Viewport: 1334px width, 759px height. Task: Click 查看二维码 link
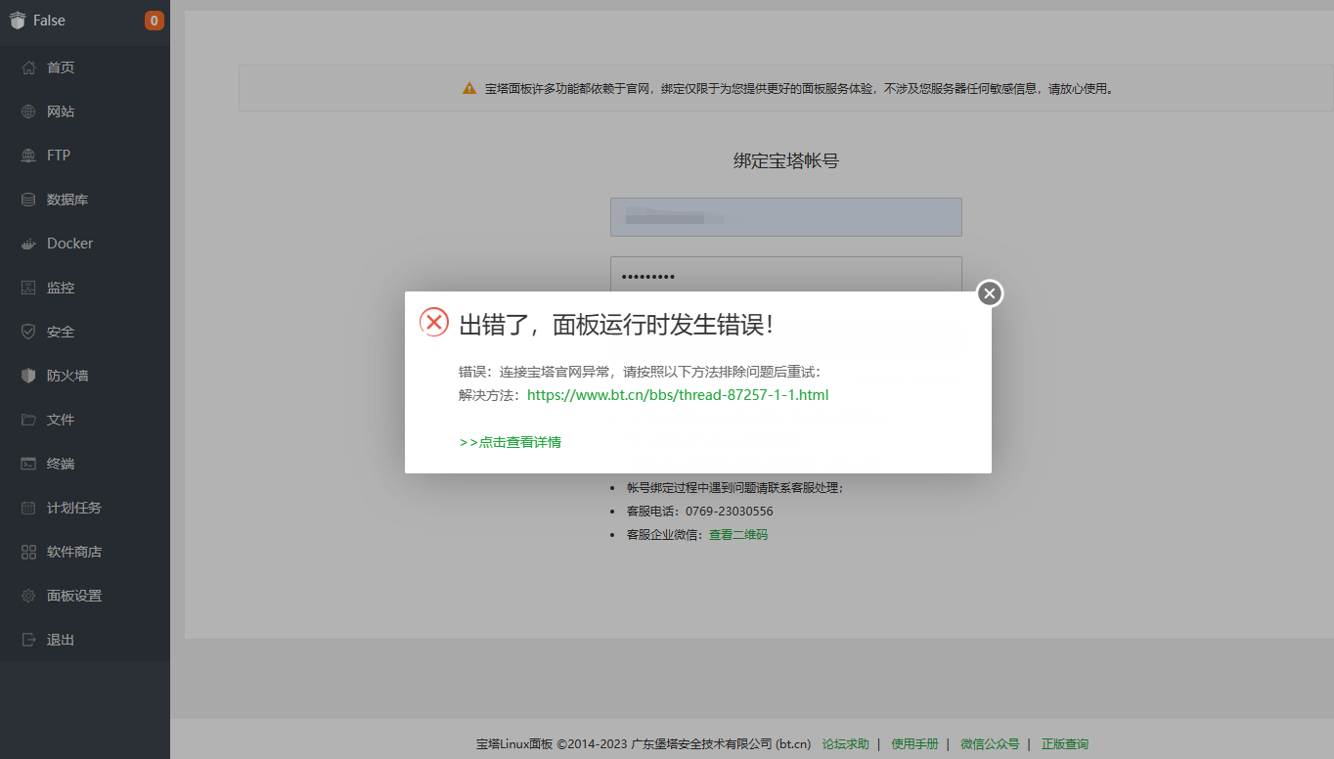[x=738, y=535]
